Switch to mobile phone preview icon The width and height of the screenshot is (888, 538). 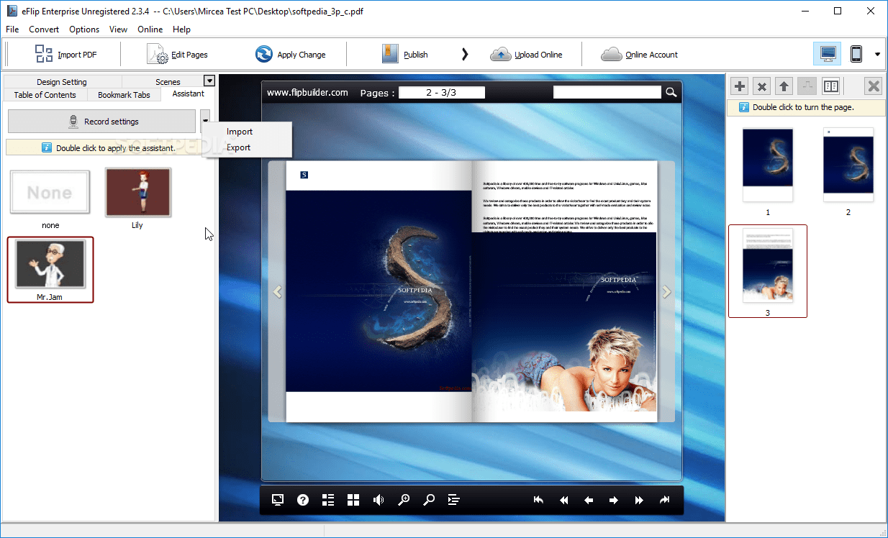[856, 54]
